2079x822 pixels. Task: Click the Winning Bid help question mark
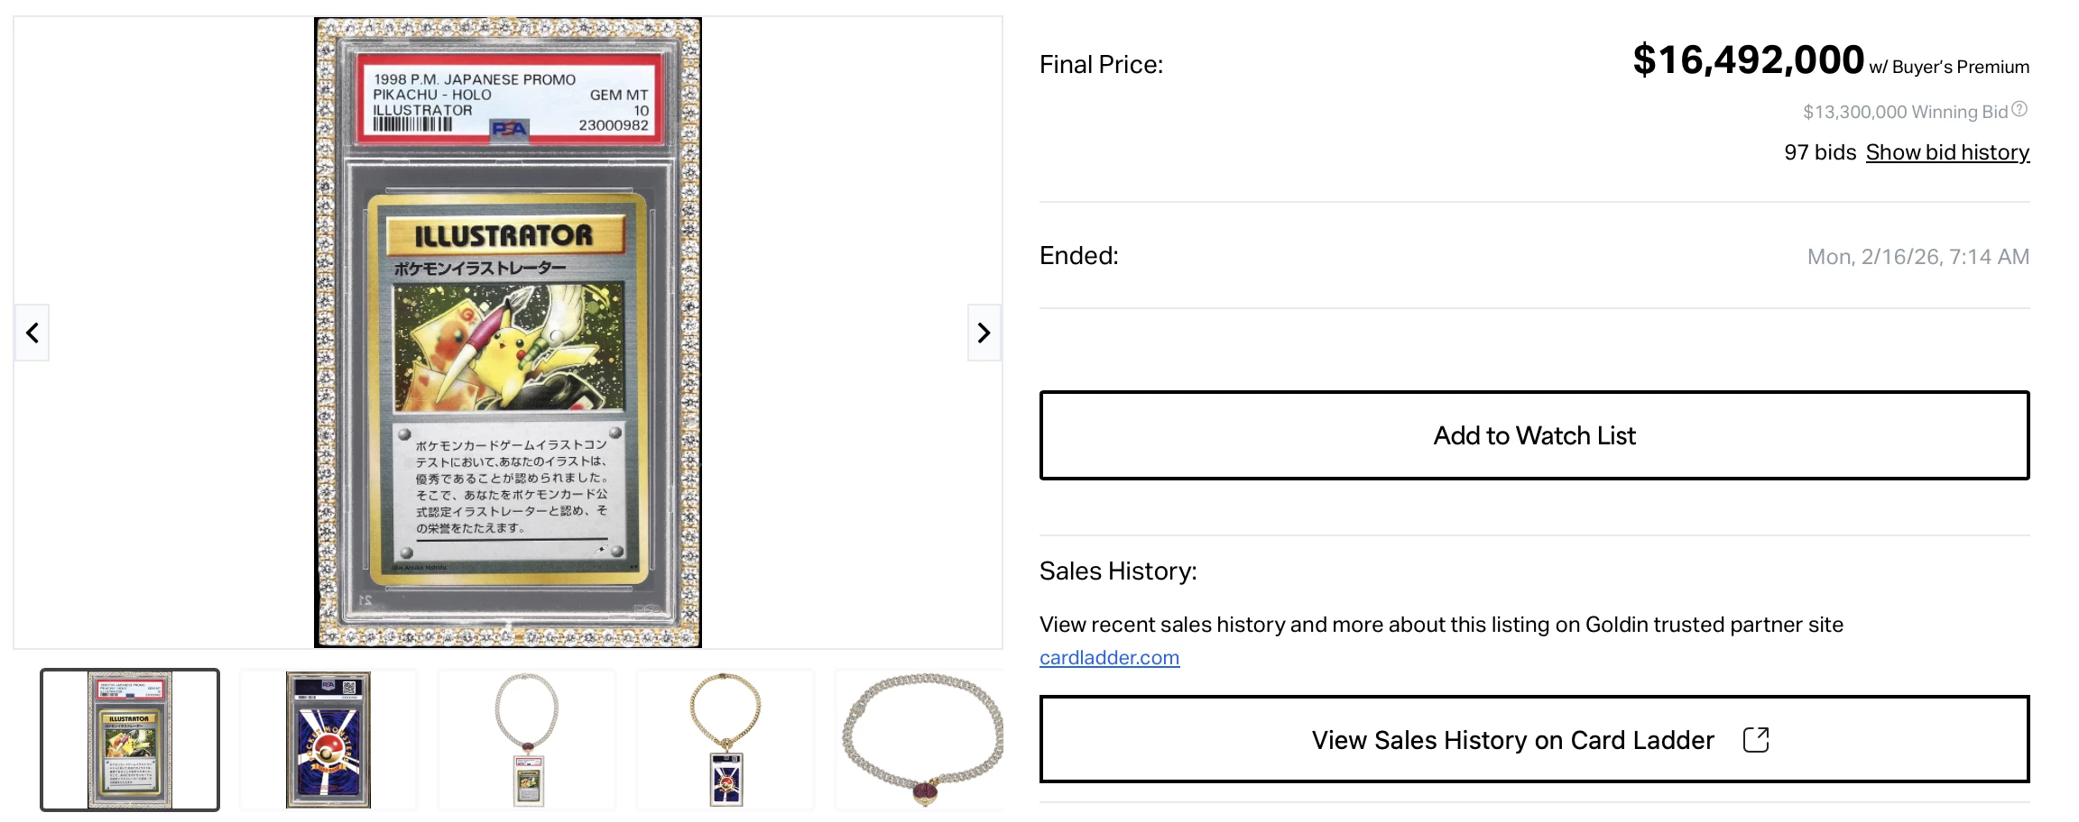(2019, 110)
